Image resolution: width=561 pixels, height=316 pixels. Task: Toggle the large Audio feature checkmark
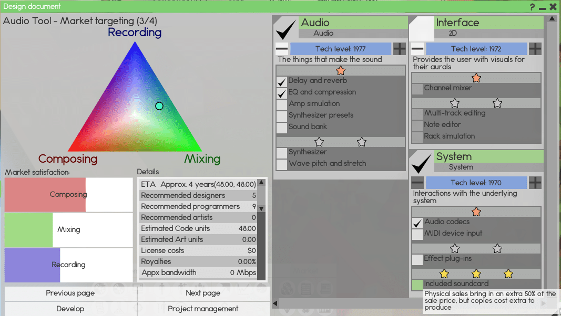pos(286,28)
